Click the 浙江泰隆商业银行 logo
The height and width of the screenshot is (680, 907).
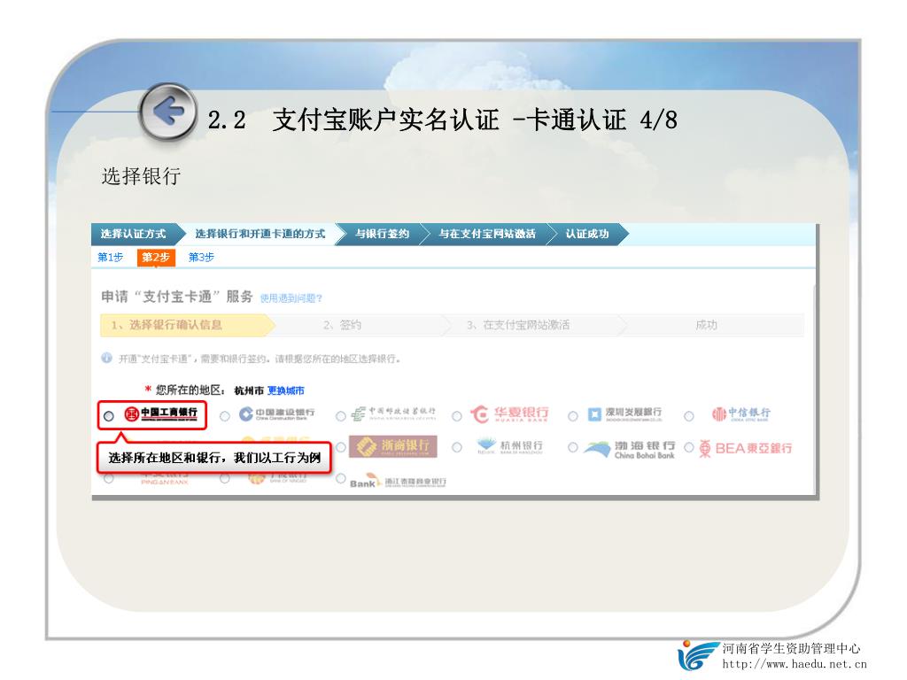(398, 481)
